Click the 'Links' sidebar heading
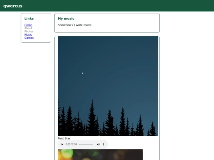Screen dimensions: 214x160 click(29, 19)
